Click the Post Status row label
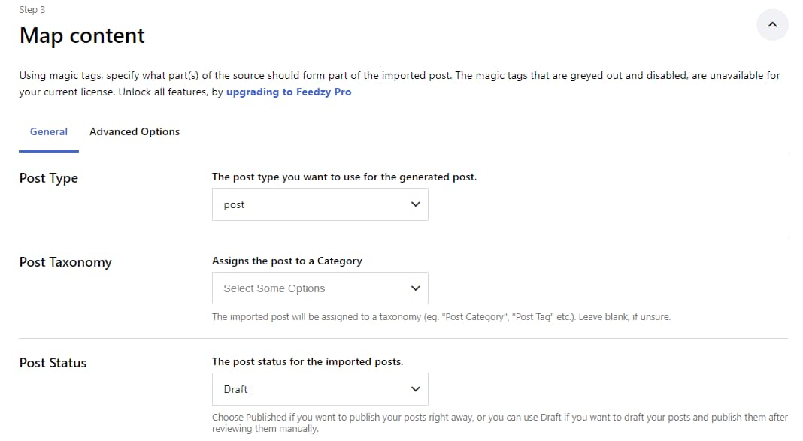803x441 pixels. pos(53,363)
